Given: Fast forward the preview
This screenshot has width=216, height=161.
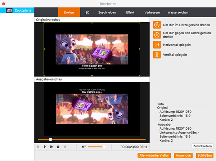Looking at the screenshot, I should click(x=51, y=147).
